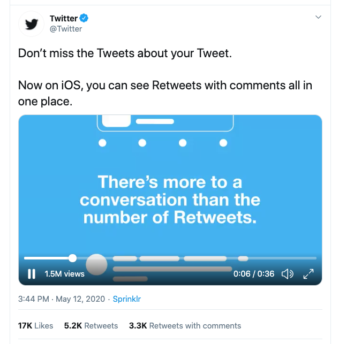The image size is (339, 344).
Task: Open 3.3K Retweets with comments
Action: pos(185,325)
